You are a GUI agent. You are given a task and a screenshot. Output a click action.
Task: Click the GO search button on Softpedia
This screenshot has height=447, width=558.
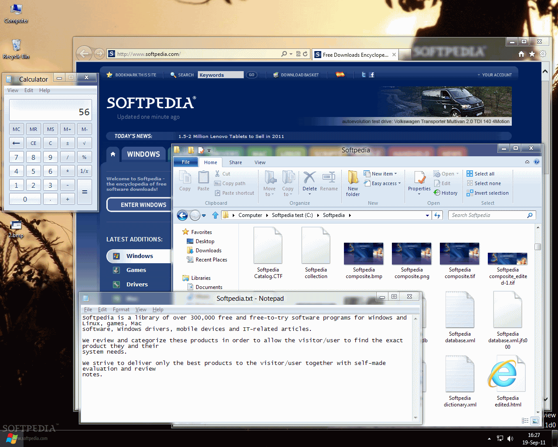252,75
